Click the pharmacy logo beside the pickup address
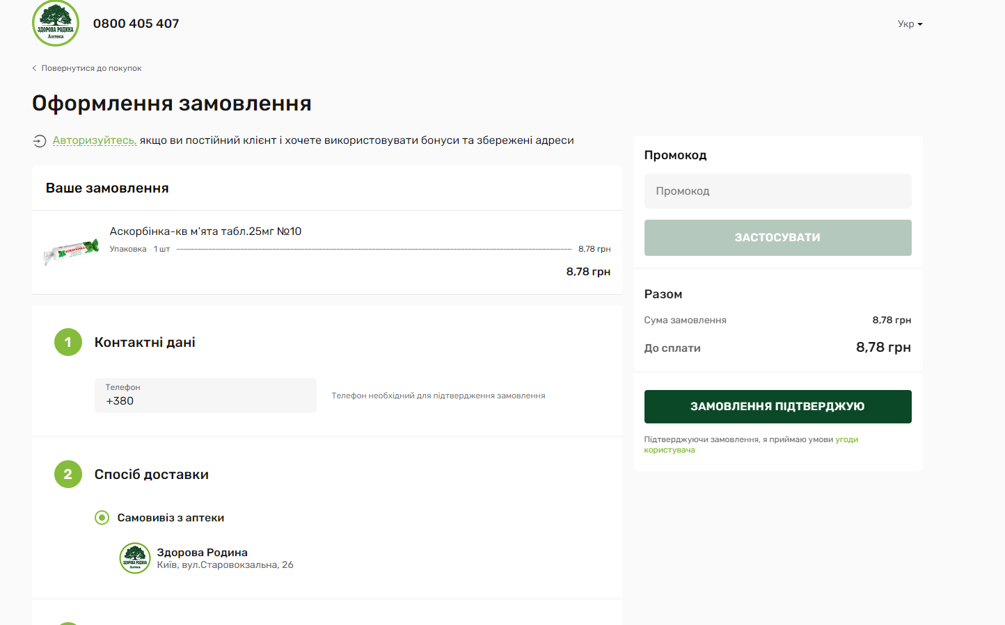 coord(135,558)
